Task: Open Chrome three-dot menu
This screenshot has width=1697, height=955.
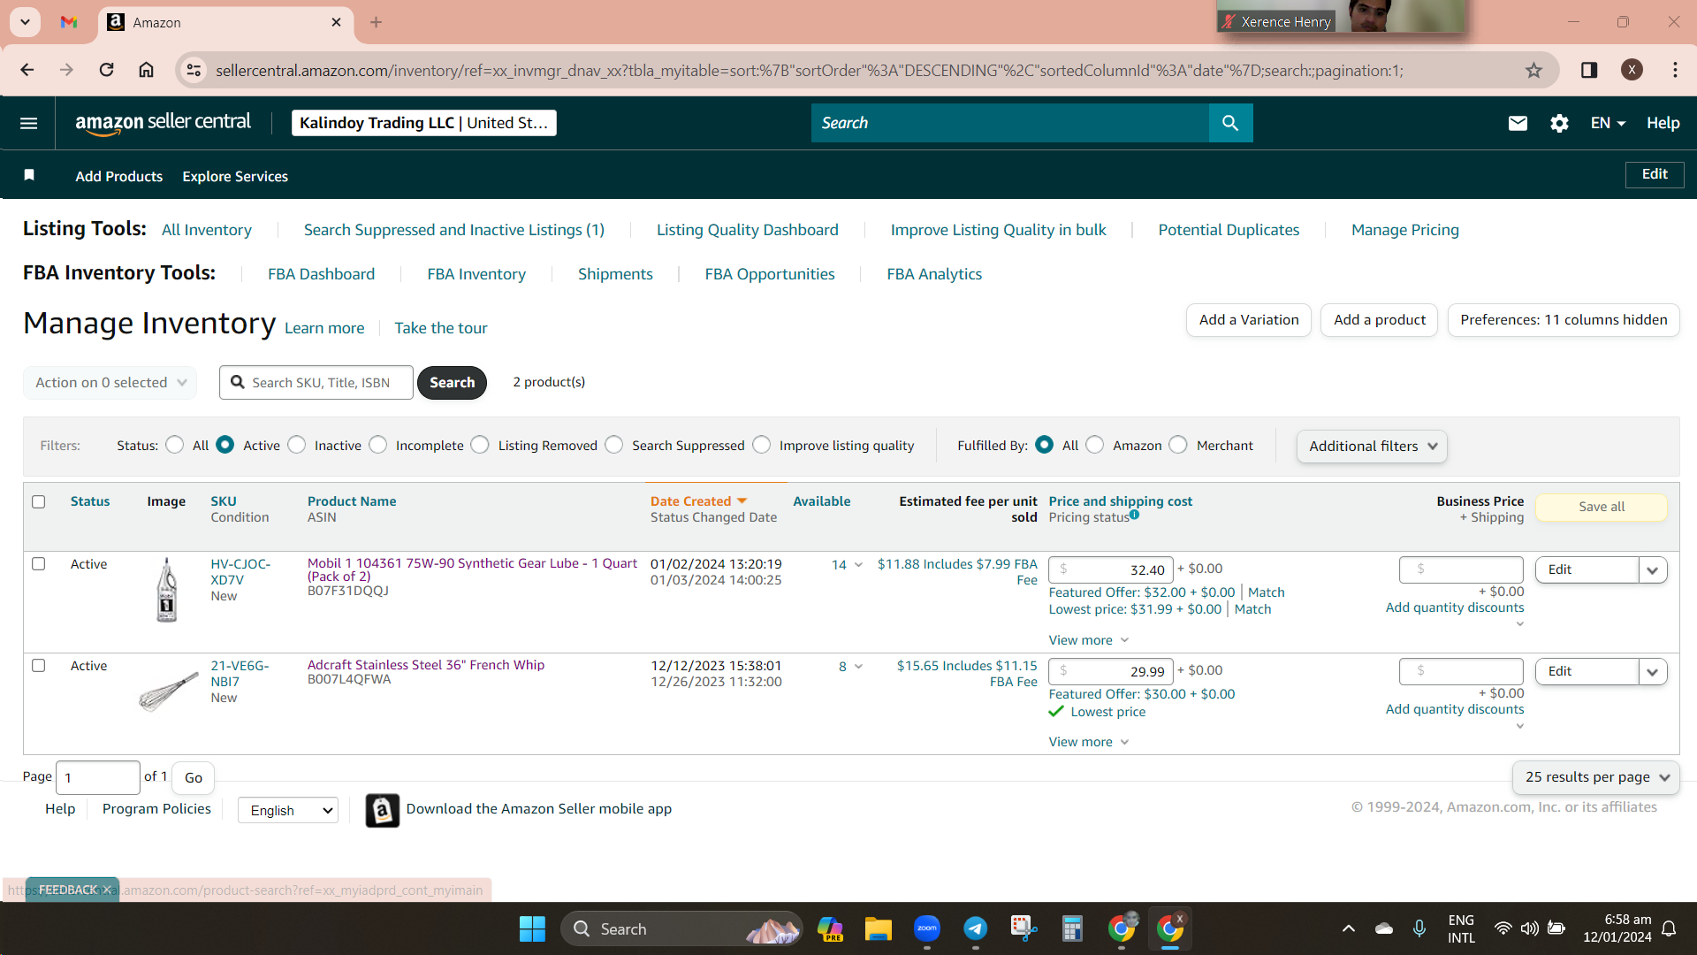Action: (x=1675, y=70)
